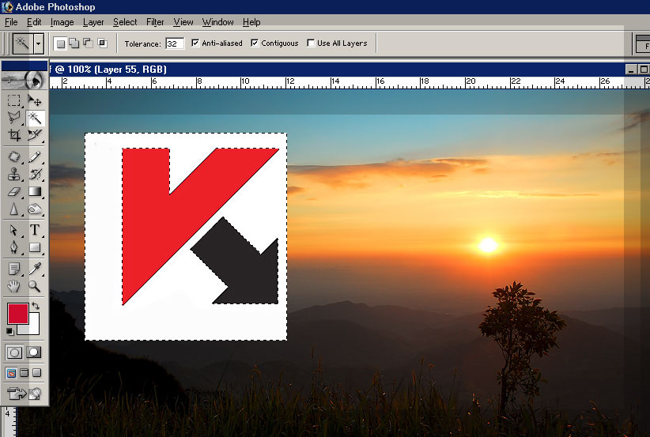Uncheck the Contiguous option
This screenshot has height=437, width=650.
point(255,43)
